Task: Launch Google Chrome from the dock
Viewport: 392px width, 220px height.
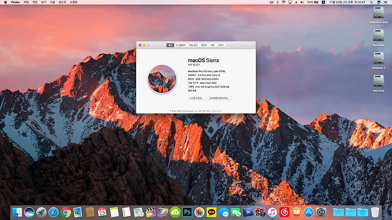Action: pyautogui.click(x=65, y=212)
